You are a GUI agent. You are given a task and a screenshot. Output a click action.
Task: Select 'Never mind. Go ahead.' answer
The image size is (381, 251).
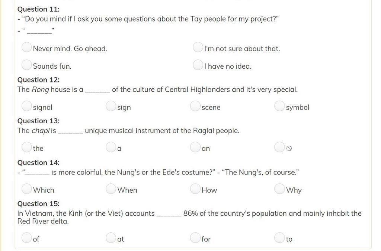(26, 47)
